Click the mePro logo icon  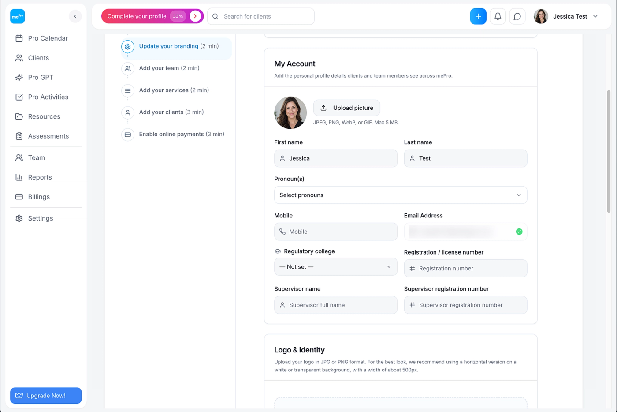coord(18,16)
